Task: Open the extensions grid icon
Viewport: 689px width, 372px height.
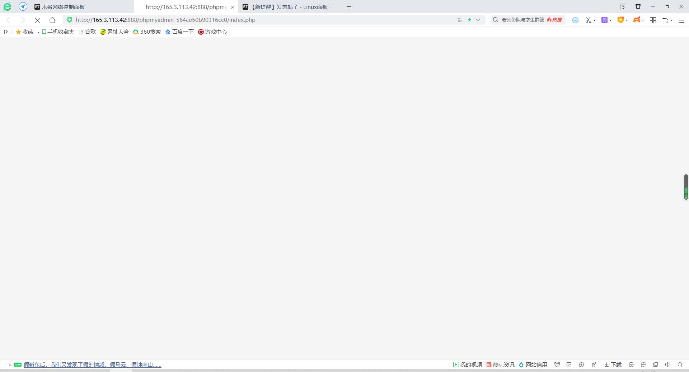Action: tap(653, 20)
